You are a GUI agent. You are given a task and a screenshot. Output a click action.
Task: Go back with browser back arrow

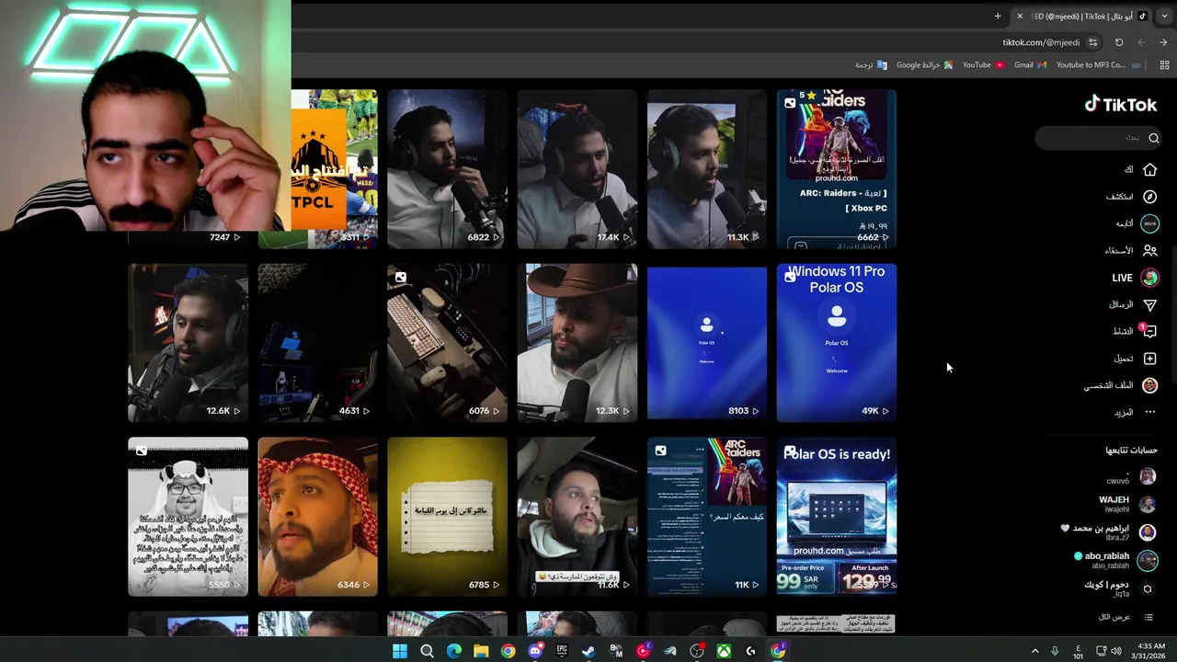click(x=1163, y=42)
